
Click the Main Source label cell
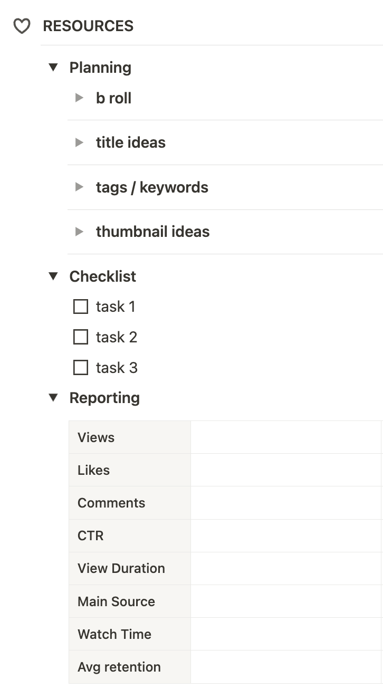tap(129, 601)
